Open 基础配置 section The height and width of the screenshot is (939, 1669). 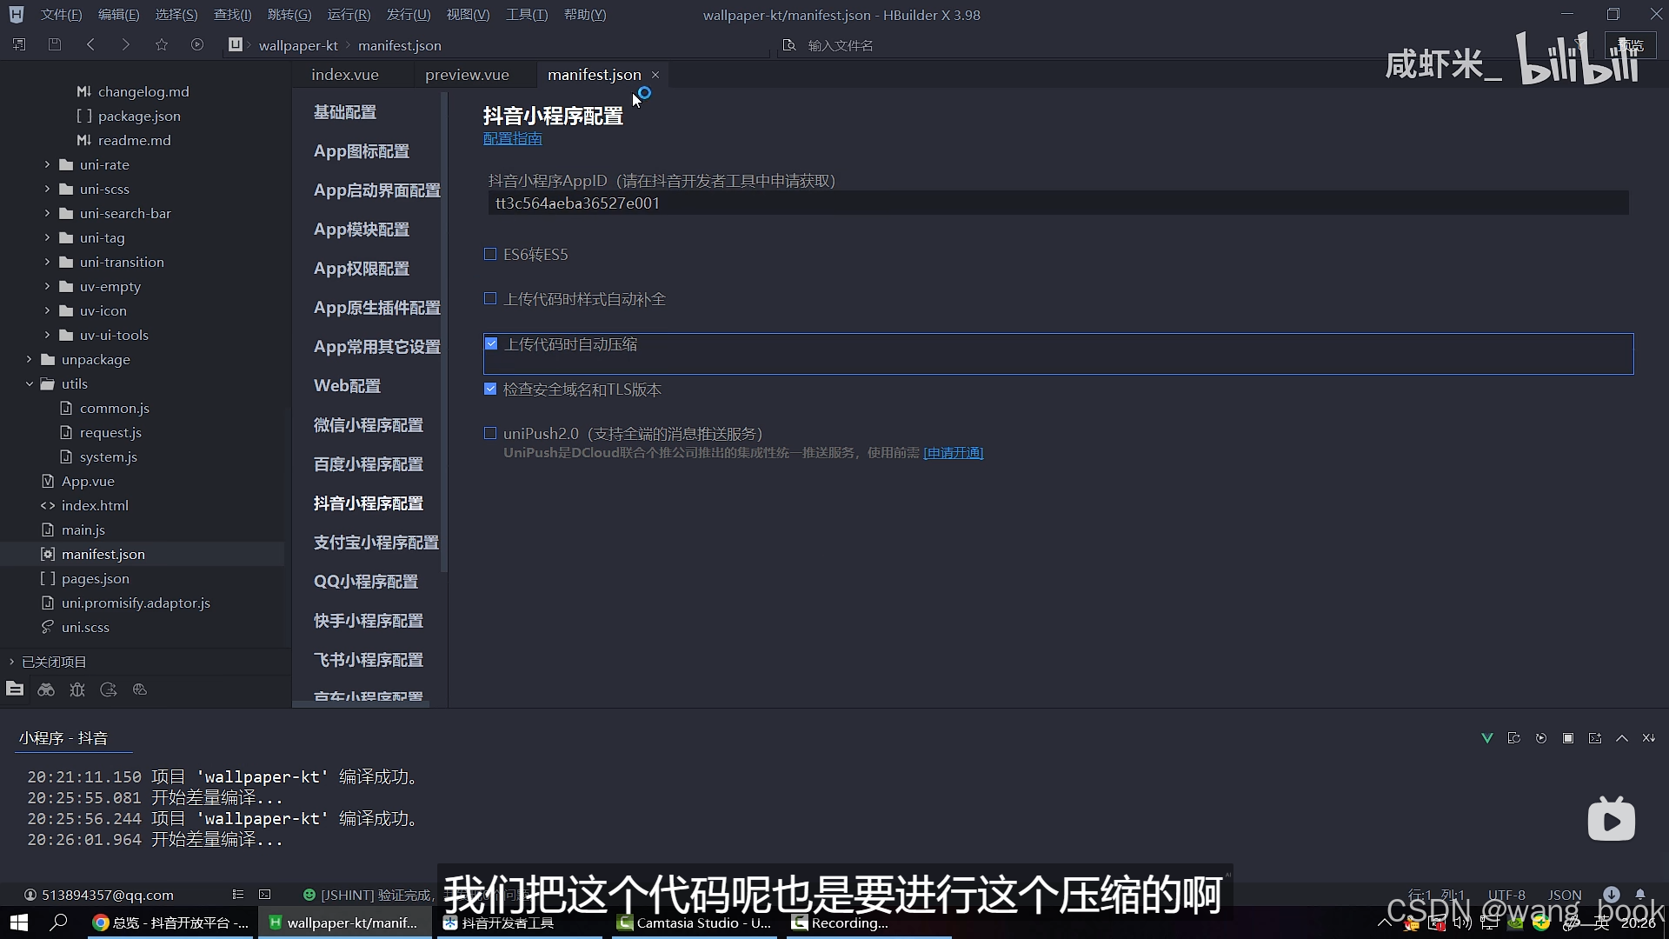point(345,112)
